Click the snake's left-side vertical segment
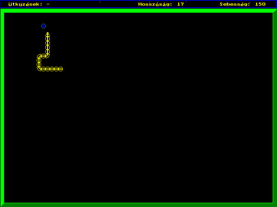 point(39,63)
